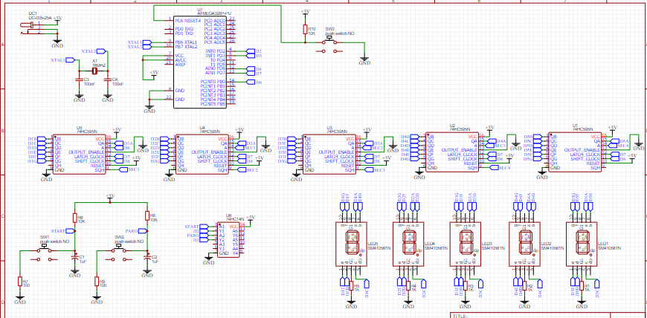Image resolution: width=647 pixels, height=318 pixels.
Task: Click the +5V symbol at U6 VCC
Action: pos(251,218)
